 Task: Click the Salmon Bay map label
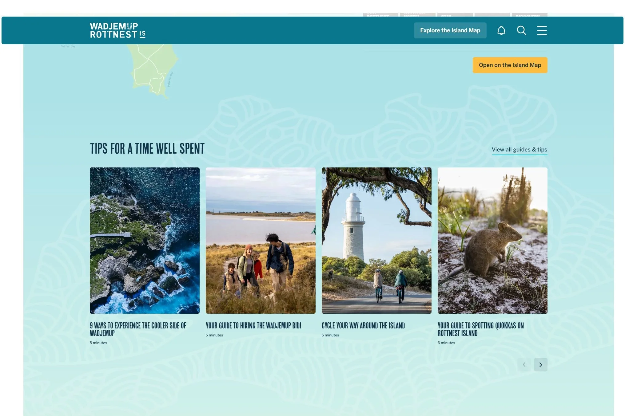click(x=68, y=46)
